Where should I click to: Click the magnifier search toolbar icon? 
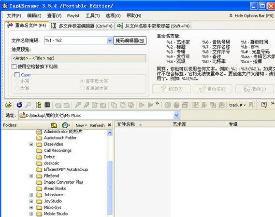click(28, 105)
